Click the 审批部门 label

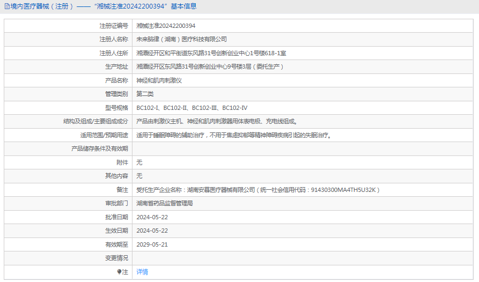pyautogui.click(x=117, y=203)
